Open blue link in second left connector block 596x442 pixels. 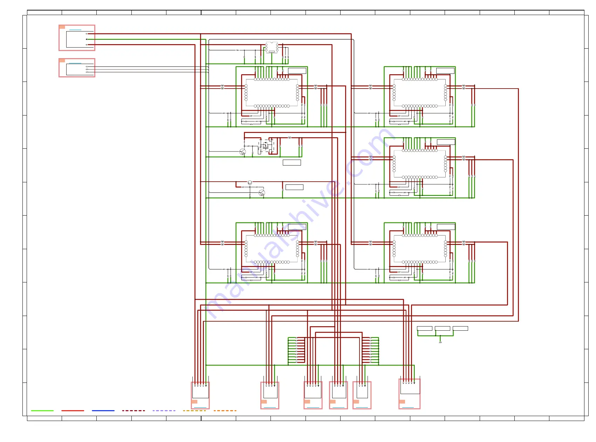(75, 63)
